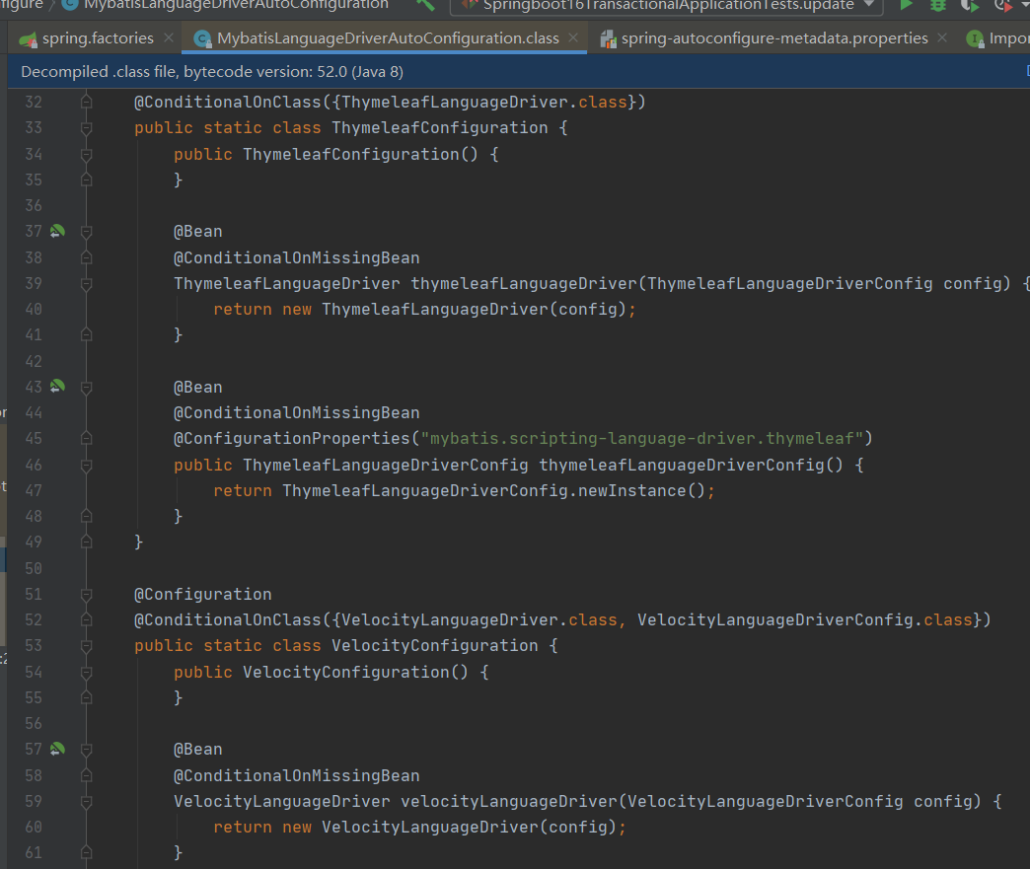Click the fold end marker at line 41
The image size is (1030, 869).
point(86,335)
